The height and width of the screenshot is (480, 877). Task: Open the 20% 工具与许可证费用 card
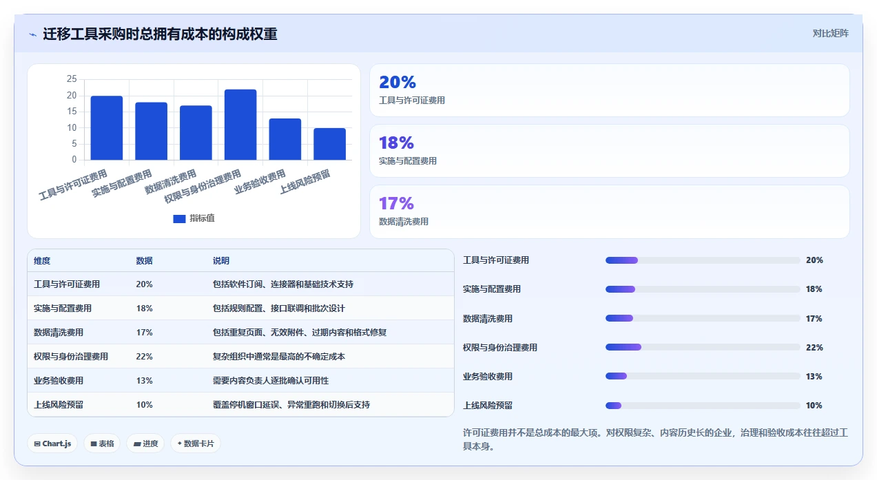(x=609, y=90)
